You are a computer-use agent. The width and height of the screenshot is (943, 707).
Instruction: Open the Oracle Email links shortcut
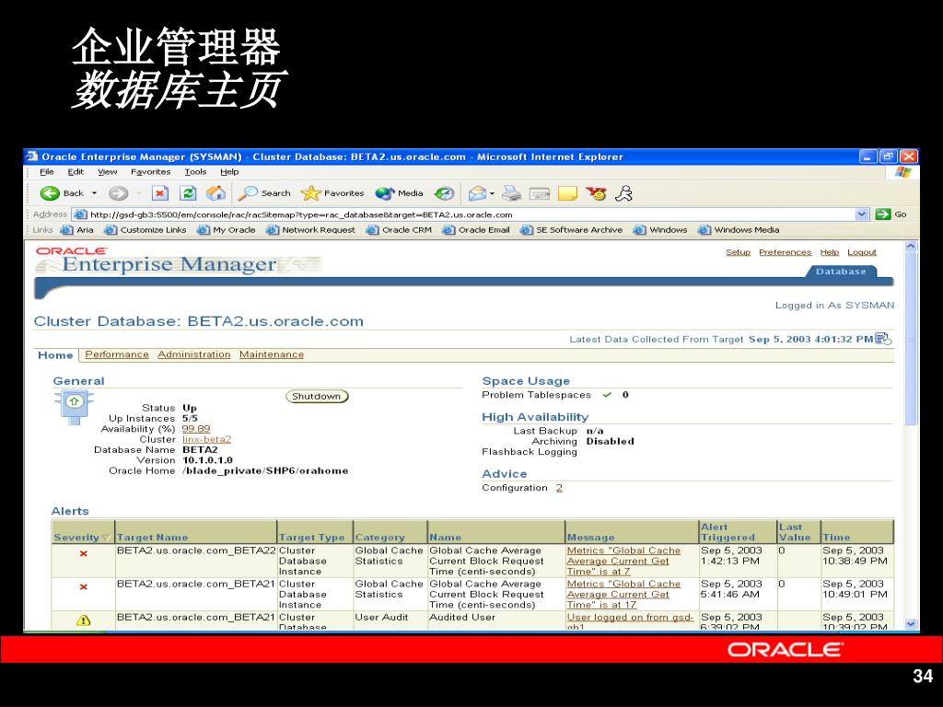tap(476, 229)
